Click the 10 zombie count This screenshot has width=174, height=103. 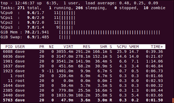[x=146, y=8]
